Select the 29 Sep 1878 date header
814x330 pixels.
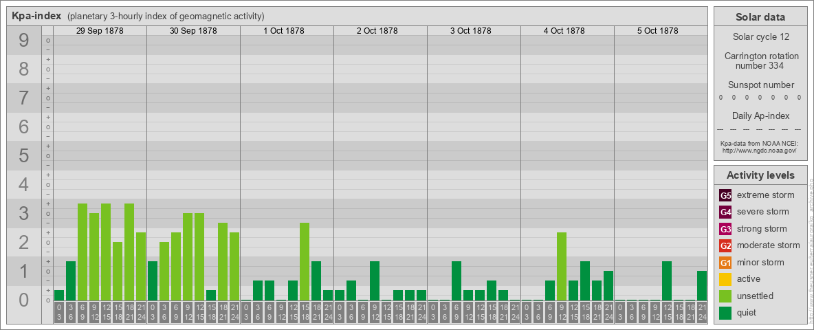point(100,31)
